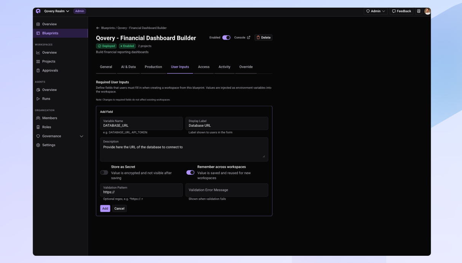Switch to the General tab

[106, 67]
